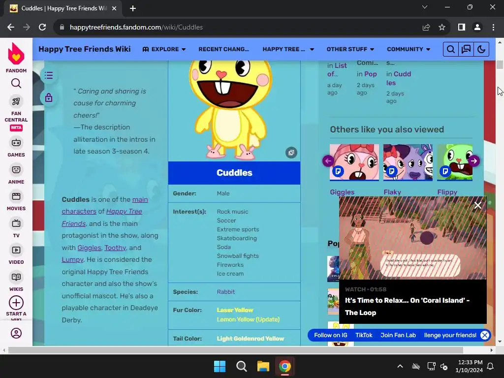504x378 pixels.
Task: Expand the Happy Tree dropdown menu
Action: 288,49
